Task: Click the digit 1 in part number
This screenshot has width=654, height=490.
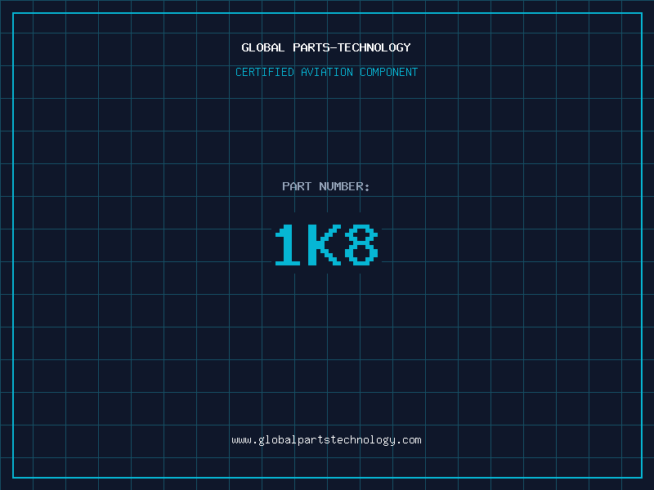Action: pos(287,245)
